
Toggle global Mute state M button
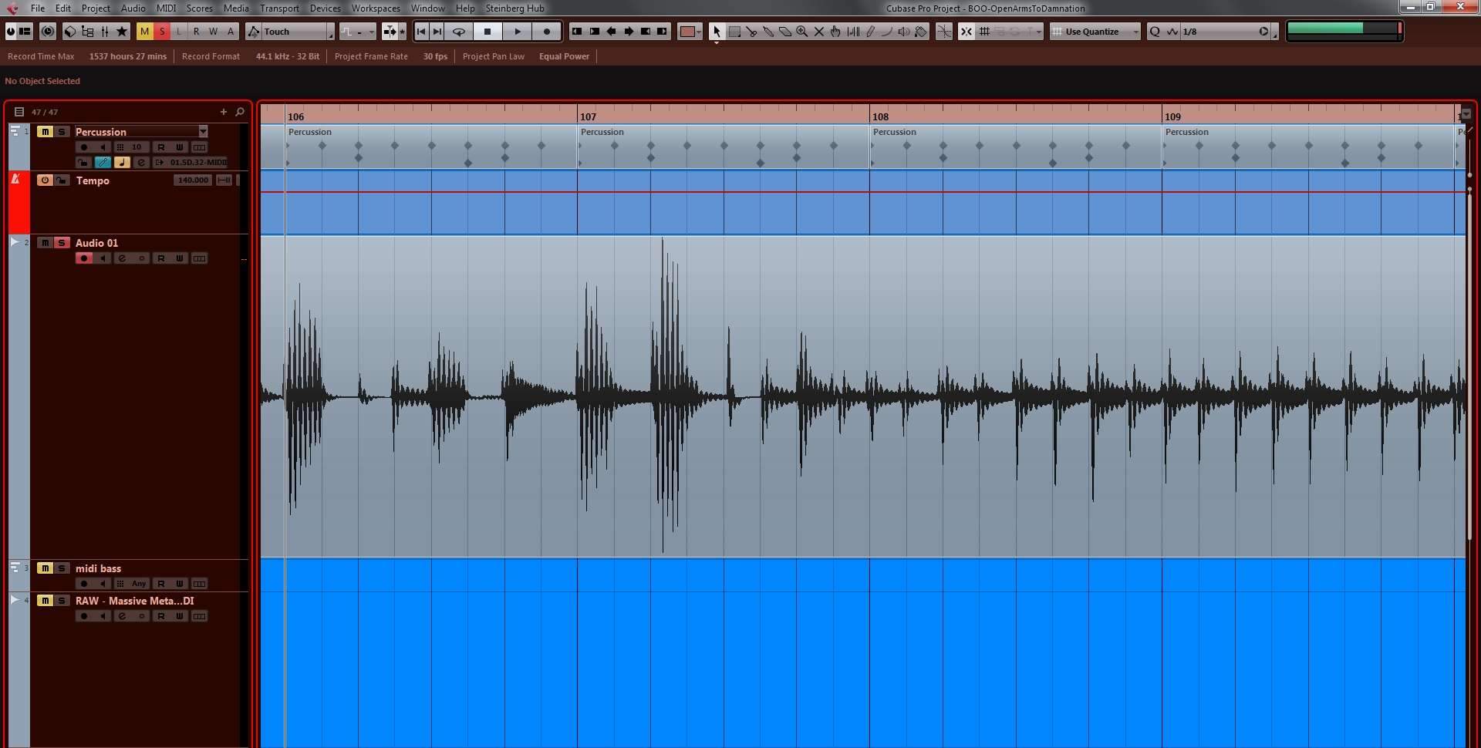144,32
